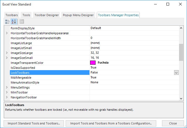
Task: Click the False value of LockToolbars
Action: 94,72
